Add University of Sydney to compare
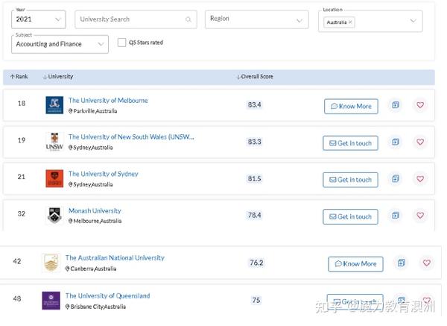The image size is (447, 326). pos(396,179)
